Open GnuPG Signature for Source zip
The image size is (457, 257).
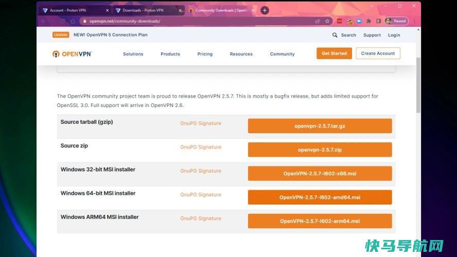201,147
